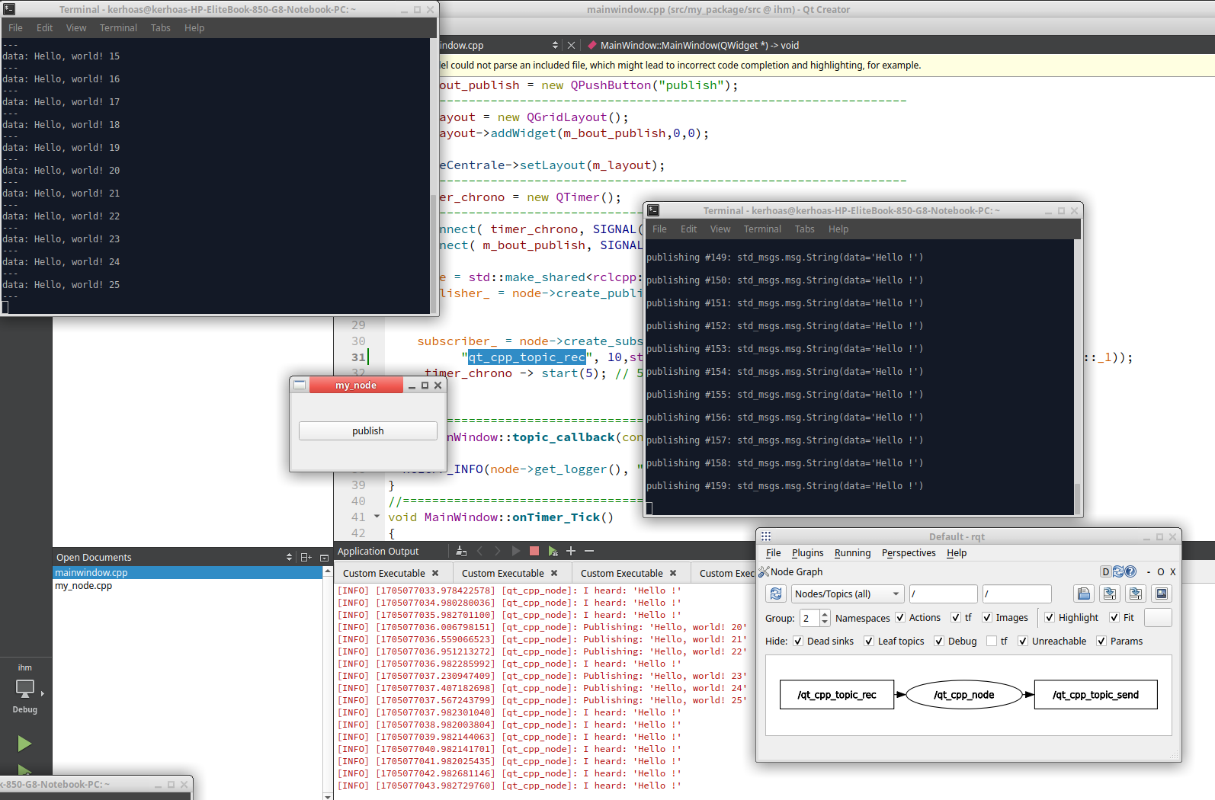Click the second topic filter input field
Screen dimensions: 1215x800
click(1018, 594)
